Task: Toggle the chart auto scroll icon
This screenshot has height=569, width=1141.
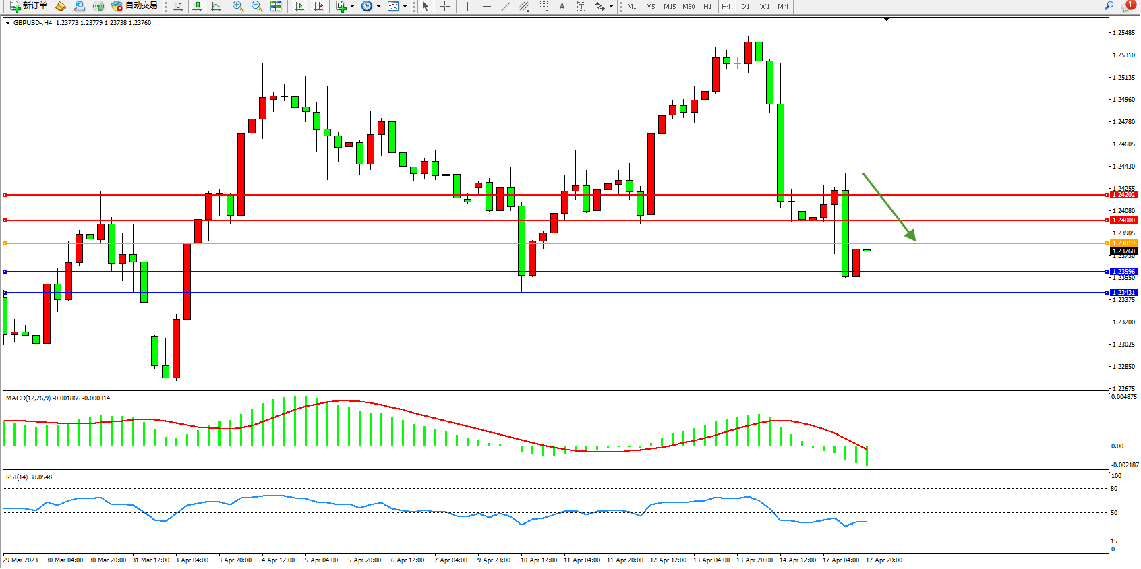Action: [x=299, y=6]
